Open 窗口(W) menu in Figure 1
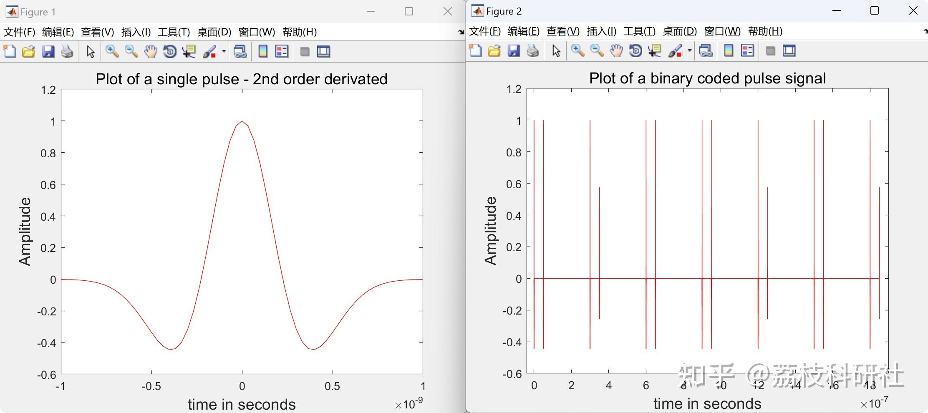Viewport: 928px width, 413px height. click(x=257, y=32)
